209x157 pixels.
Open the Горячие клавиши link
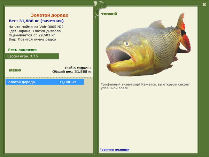coord(115,150)
